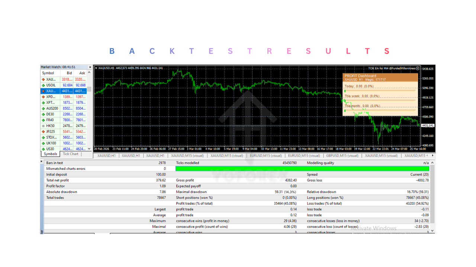Switch to the Tick Chart tab
The image size is (476, 267).
70,154
